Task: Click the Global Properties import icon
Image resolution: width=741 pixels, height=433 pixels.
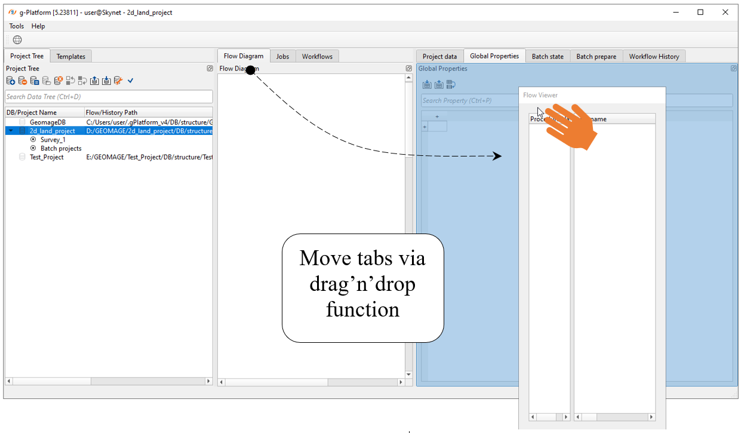Action: tap(427, 84)
